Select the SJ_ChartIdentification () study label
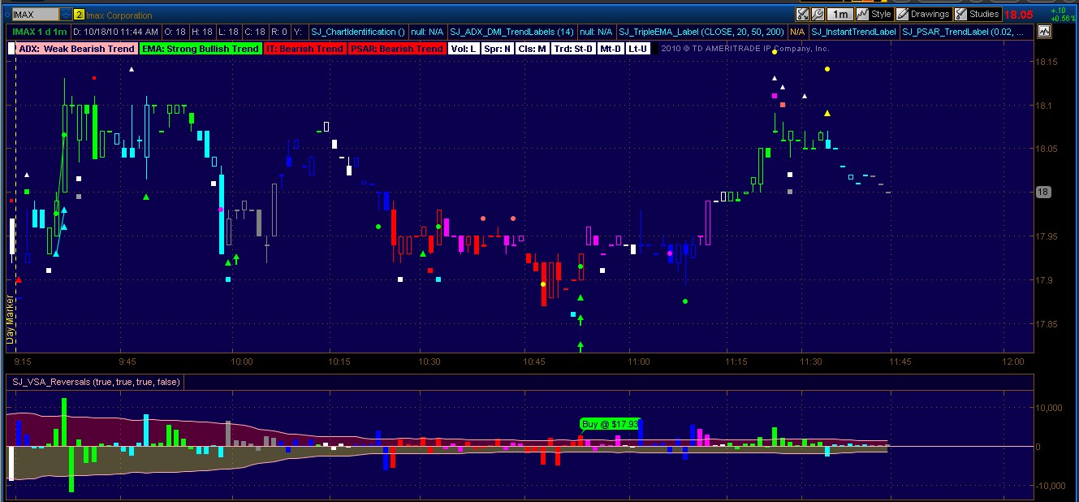Viewport: 1079px width, 502px height. (358, 32)
